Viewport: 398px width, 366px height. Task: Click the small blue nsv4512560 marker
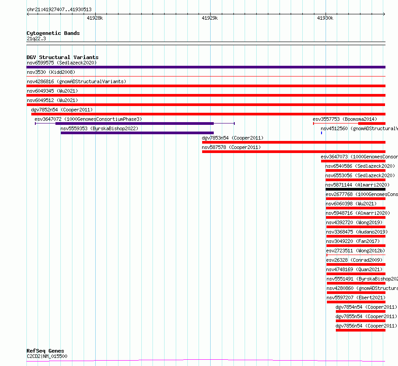[322, 133]
